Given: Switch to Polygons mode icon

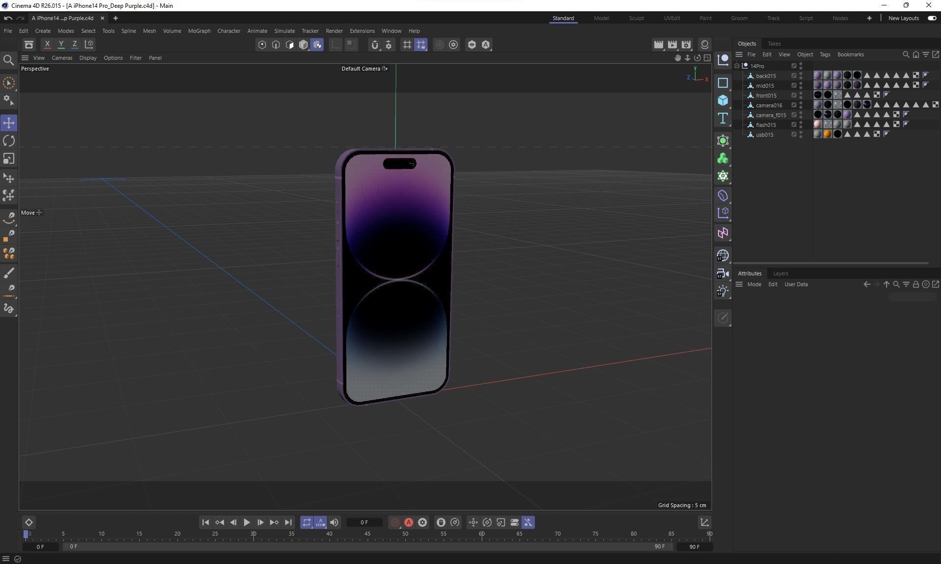Looking at the screenshot, I should 290,45.
